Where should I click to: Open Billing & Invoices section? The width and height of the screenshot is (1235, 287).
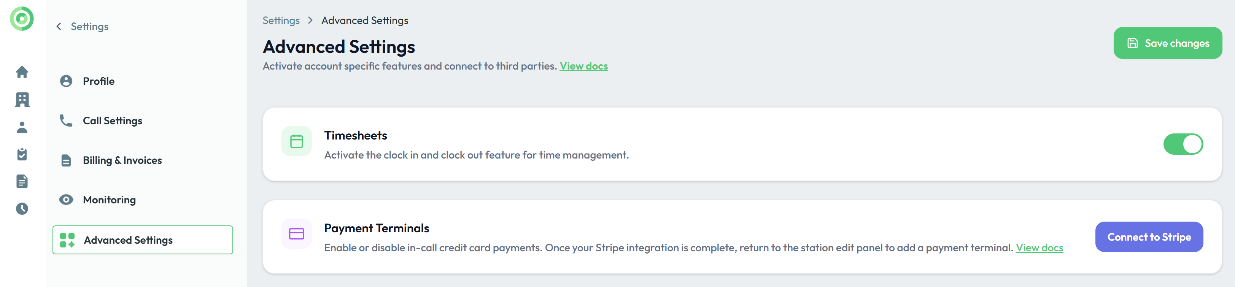click(122, 160)
